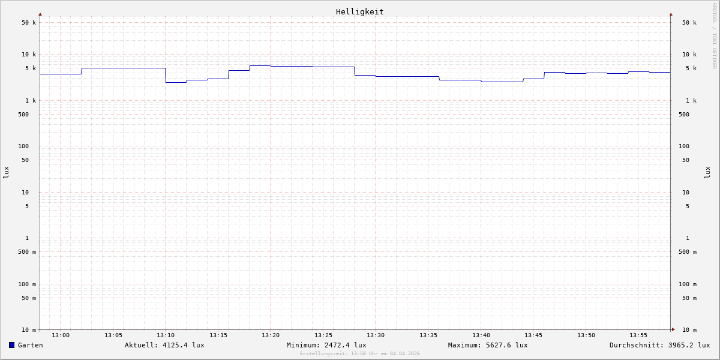Click the right axis '1 k' label

[691, 101]
